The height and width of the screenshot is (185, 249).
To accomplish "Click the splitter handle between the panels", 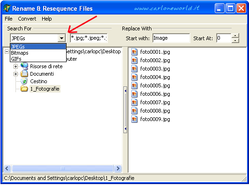I will 125,110.
